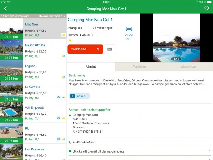The height and width of the screenshot is (160, 213).
Task: Tap the blue badge on La Gaviota row
Action: coord(59,97)
